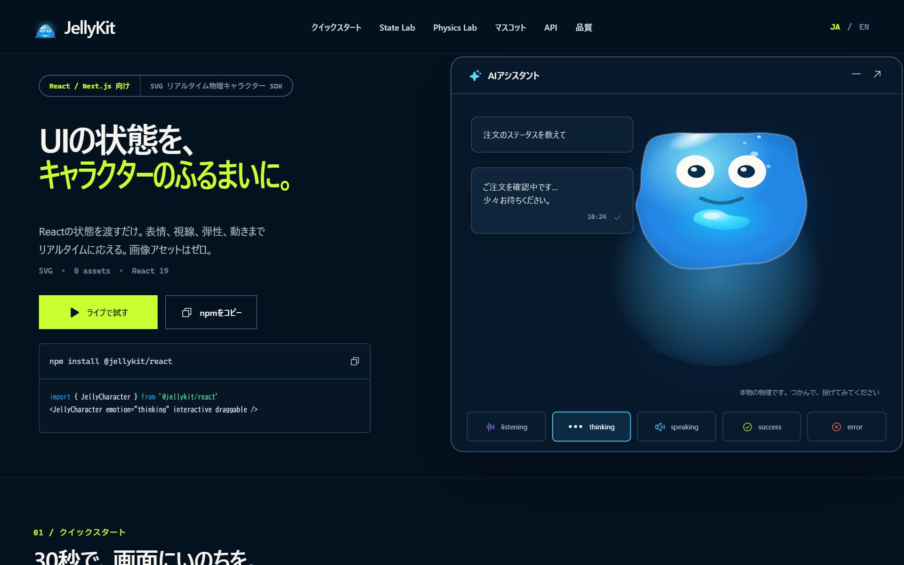Click the 本物の物理です hint text

[x=809, y=392]
